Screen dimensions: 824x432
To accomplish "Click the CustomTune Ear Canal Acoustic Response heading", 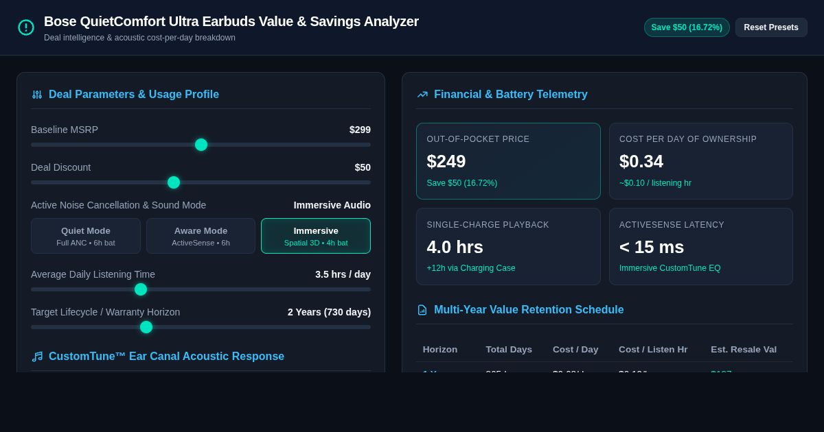I will (x=166, y=357).
